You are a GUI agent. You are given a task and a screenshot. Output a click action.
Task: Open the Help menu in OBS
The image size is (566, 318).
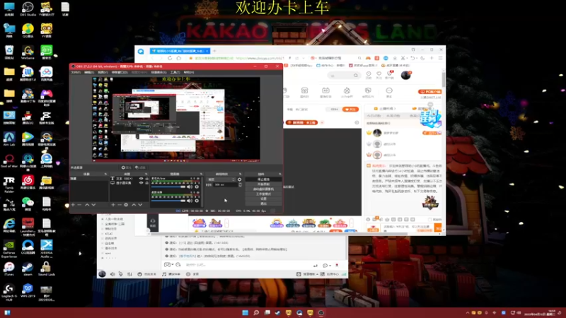click(189, 72)
